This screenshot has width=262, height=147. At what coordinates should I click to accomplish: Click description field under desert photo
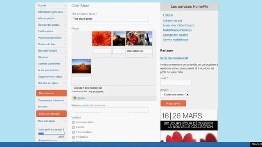81,79
